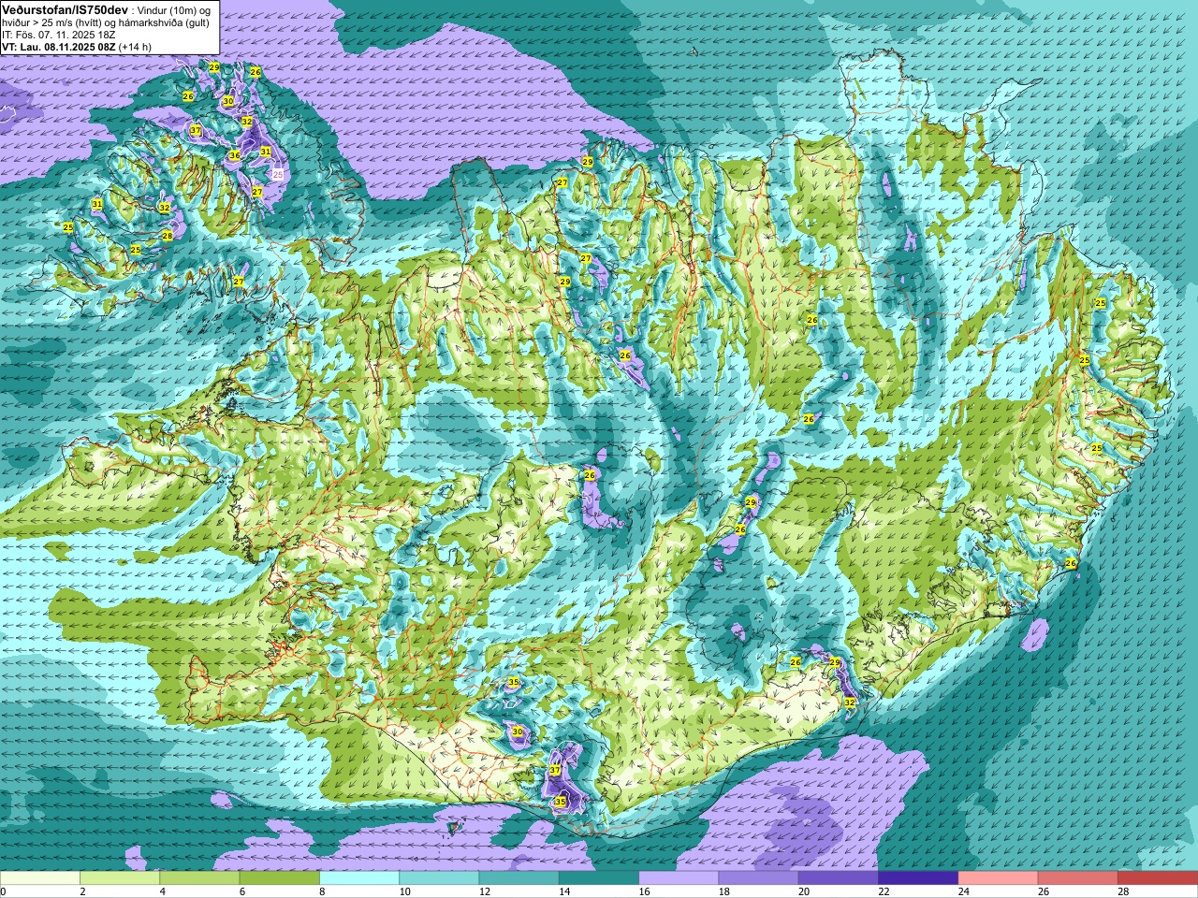The width and height of the screenshot is (1198, 898).
Task: Select the 2–4 m/s light green legend swatch
Action: [120, 878]
